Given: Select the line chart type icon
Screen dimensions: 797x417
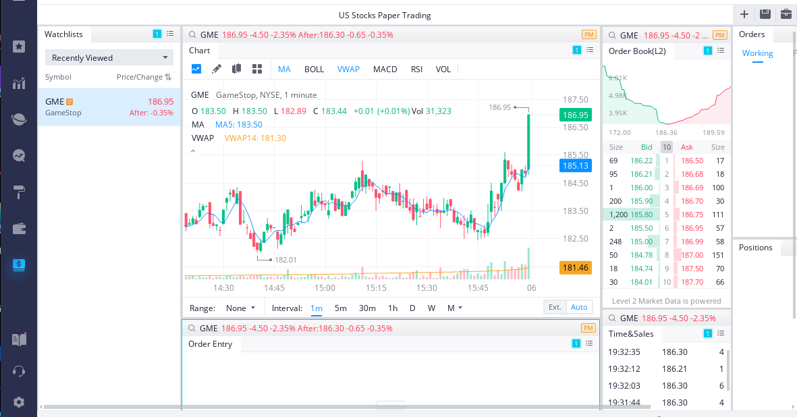Looking at the screenshot, I should click(x=196, y=69).
